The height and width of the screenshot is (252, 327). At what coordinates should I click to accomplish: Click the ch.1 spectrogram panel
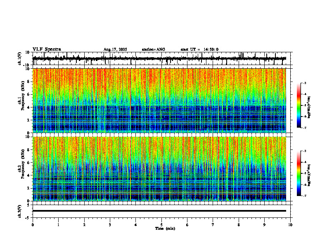(159, 100)
